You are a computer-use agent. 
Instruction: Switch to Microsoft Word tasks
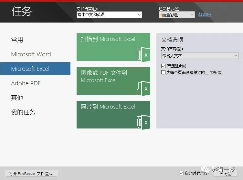pyautogui.click(x=31, y=54)
